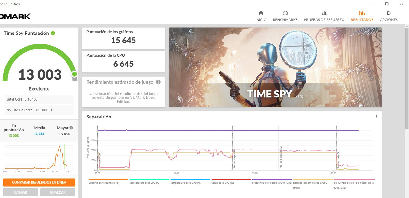Click the CARGAR button
The image size is (409, 198).
[20, 192]
